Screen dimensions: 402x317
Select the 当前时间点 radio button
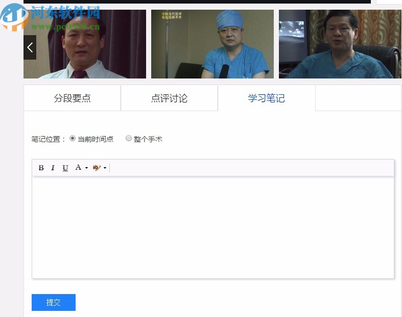pos(73,139)
